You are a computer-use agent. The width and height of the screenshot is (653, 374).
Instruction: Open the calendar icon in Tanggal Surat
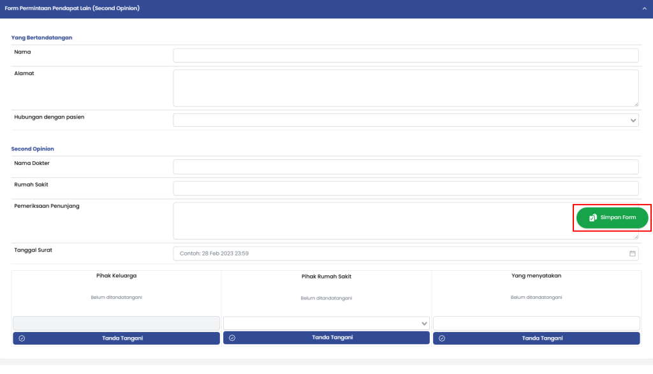[633, 253]
